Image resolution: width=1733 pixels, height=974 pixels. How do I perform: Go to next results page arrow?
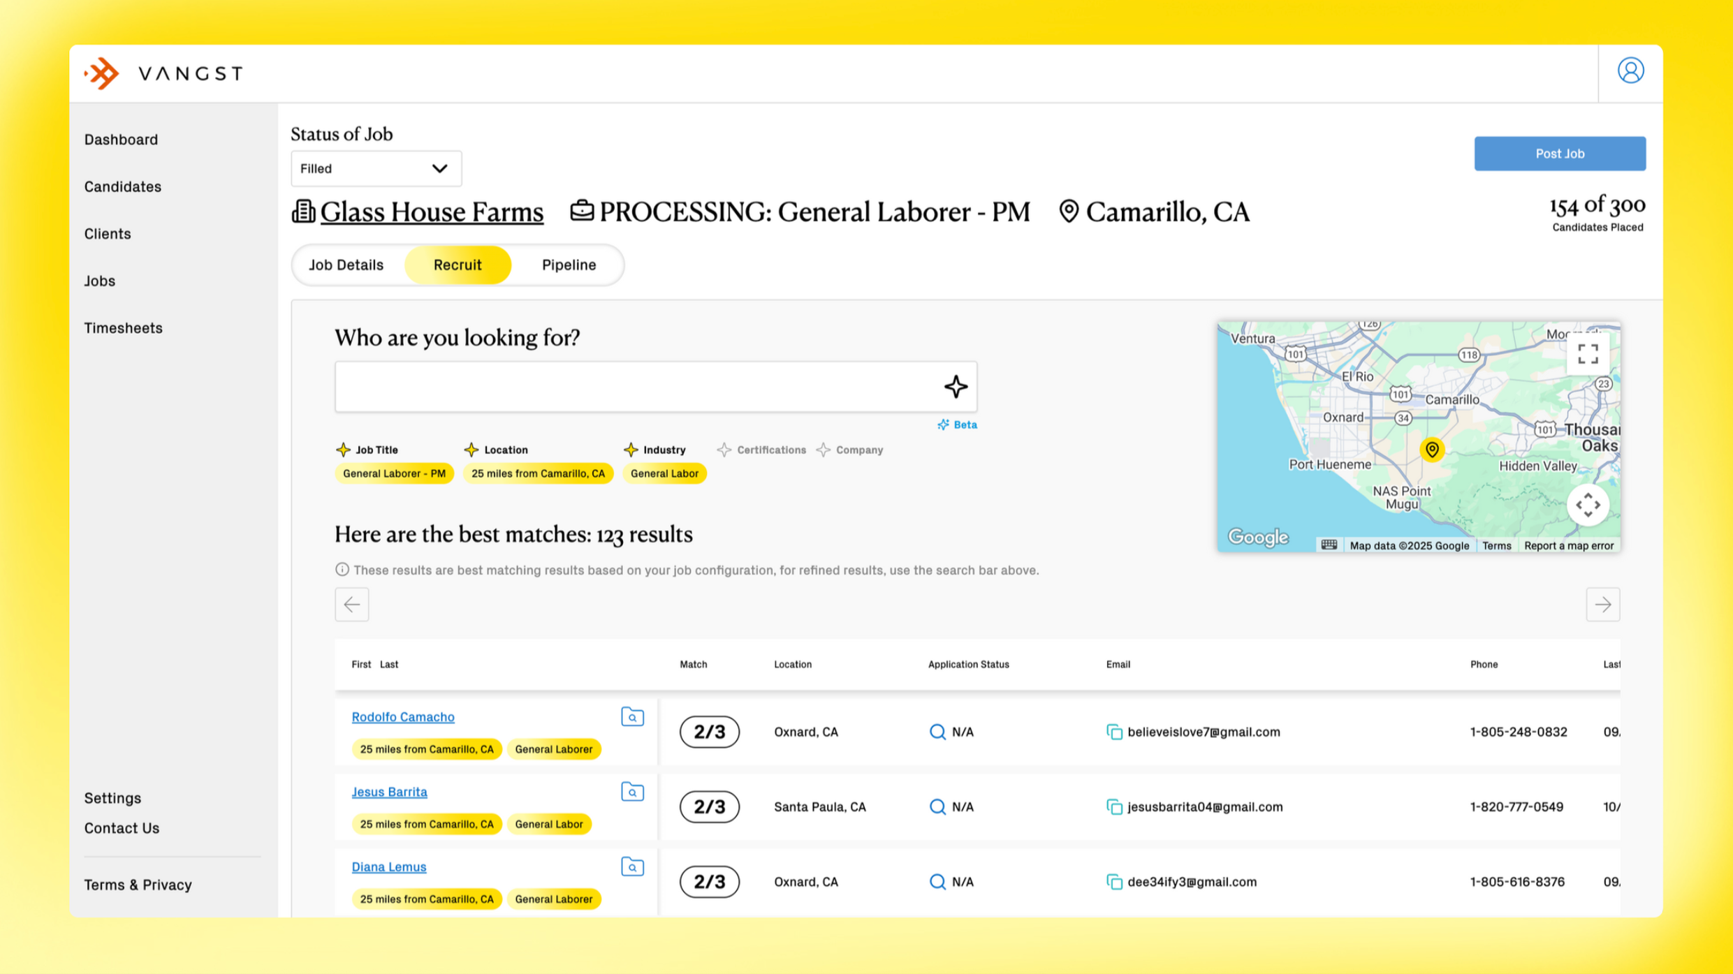[x=1602, y=605]
